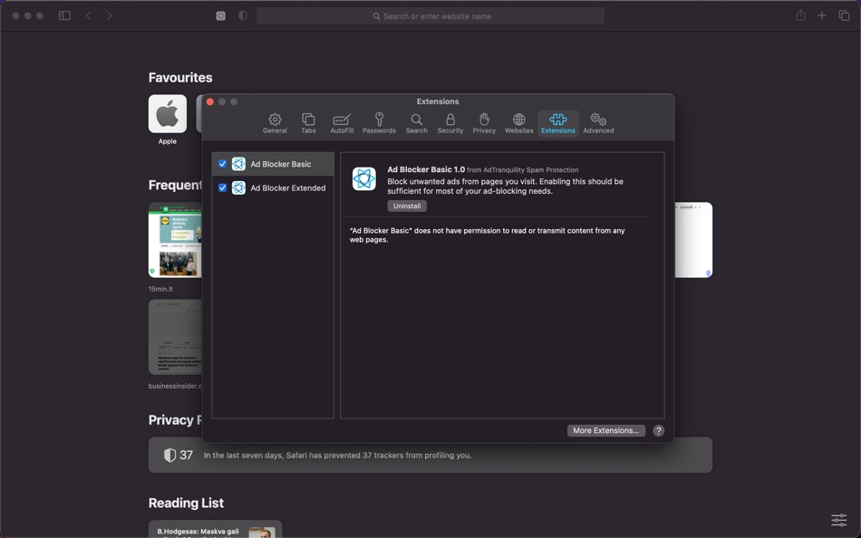Click the Favourites heading
The height and width of the screenshot is (538, 861).
coord(180,77)
